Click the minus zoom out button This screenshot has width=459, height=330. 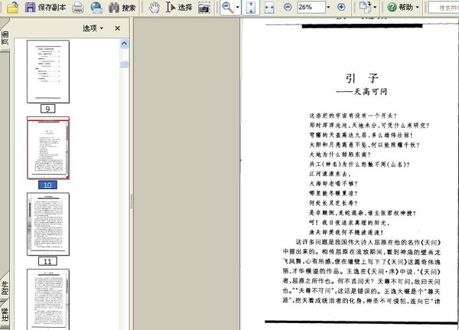pos(288,7)
